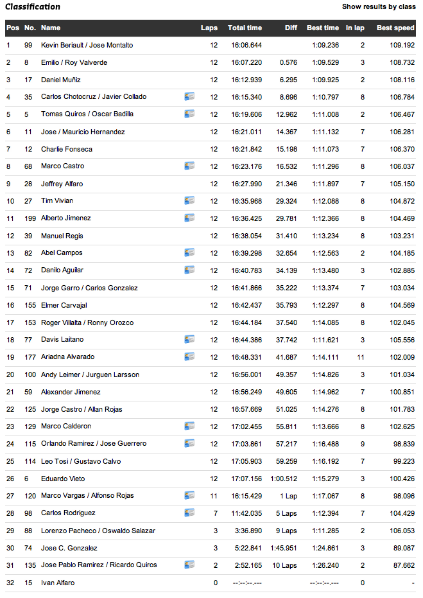The height and width of the screenshot is (598, 423).
Task: Open Marco Castro's profile card icon
Action: pos(189,166)
